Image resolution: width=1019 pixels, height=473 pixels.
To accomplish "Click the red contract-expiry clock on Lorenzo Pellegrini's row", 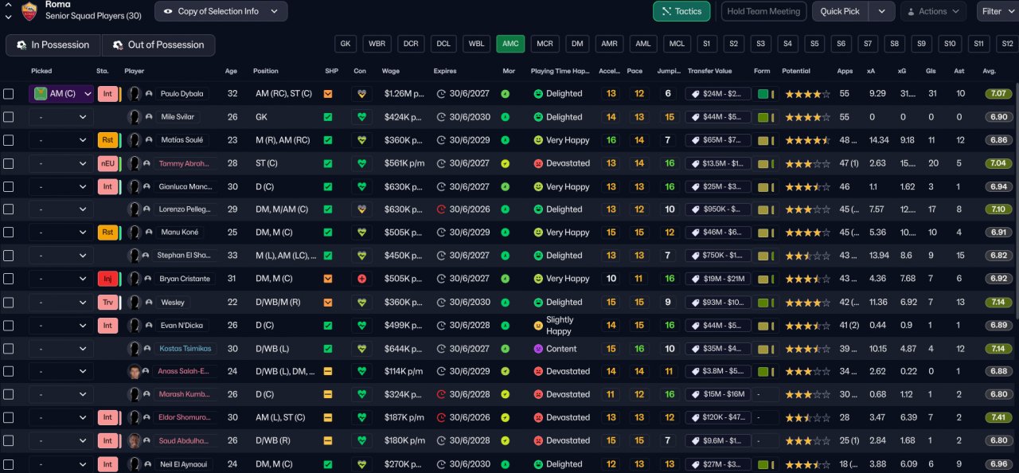I will (441, 209).
